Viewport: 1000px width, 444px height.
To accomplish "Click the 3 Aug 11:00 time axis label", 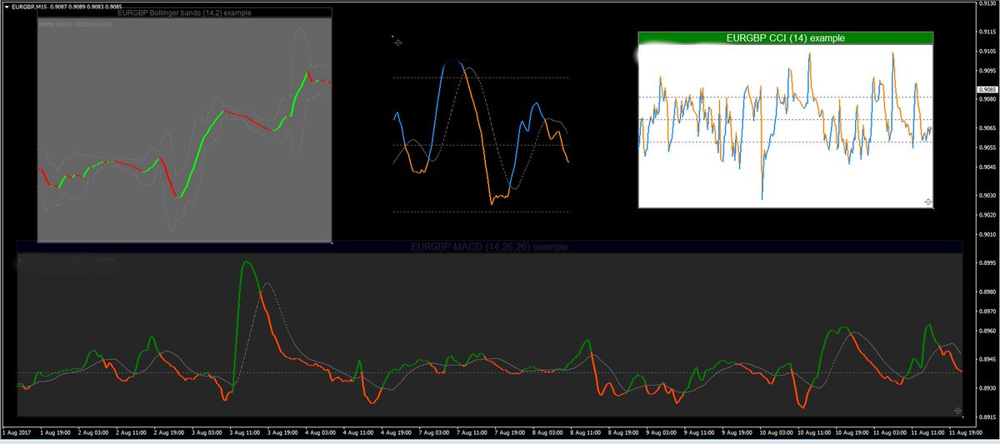I will pyautogui.click(x=246, y=433).
